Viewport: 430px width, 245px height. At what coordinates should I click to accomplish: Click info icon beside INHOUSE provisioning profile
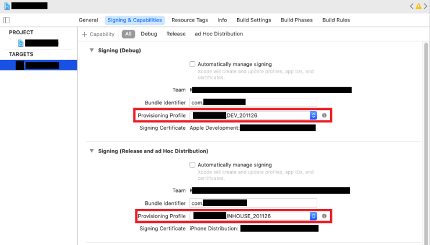click(x=324, y=216)
